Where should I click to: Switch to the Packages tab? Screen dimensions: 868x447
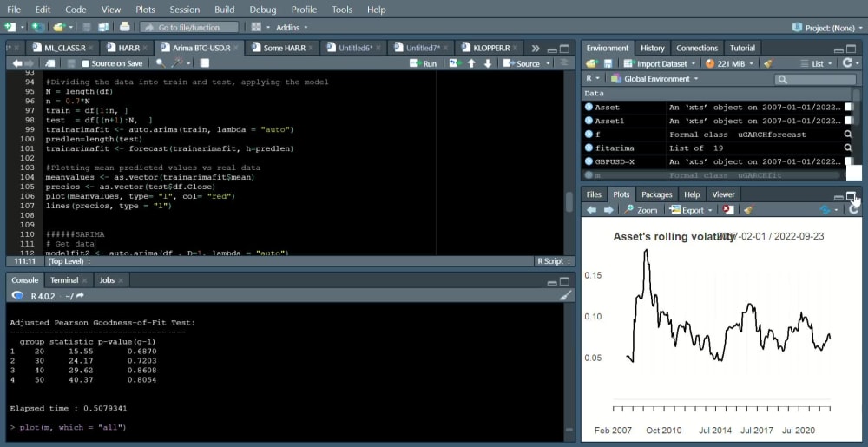[x=656, y=194]
